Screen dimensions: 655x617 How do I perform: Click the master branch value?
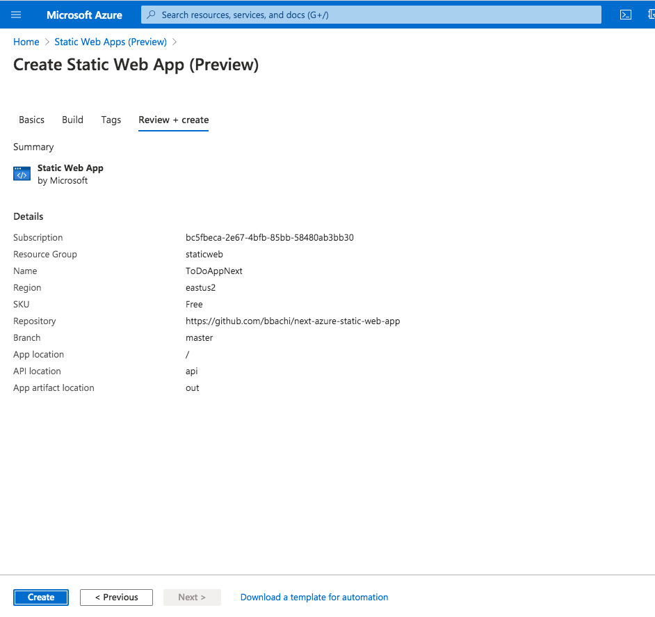[200, 338]
